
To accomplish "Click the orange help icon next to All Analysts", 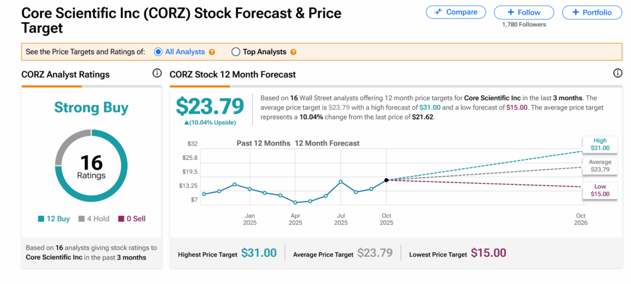I will [212, 52].
